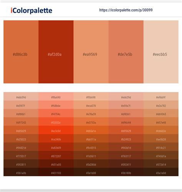Image resolution: width=182 pixels, height=192 pixels.
Task: Open the icolorpalette.com/p/30099 link
Action: [x=126, y=10]
